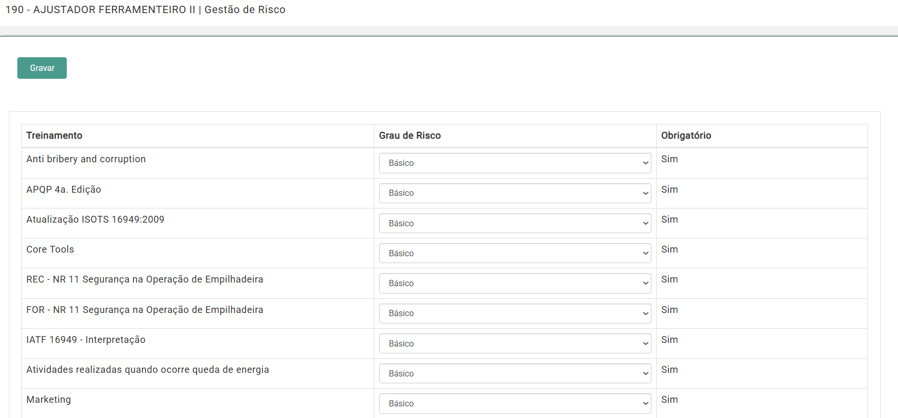Click the Grau de Risco column header
The height and width of the screenshot is (418, 898).
(x=410, y=135)
